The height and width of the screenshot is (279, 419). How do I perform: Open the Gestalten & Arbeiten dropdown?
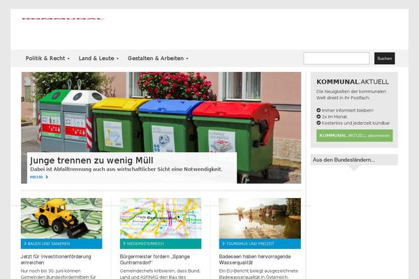pos(158,58)
